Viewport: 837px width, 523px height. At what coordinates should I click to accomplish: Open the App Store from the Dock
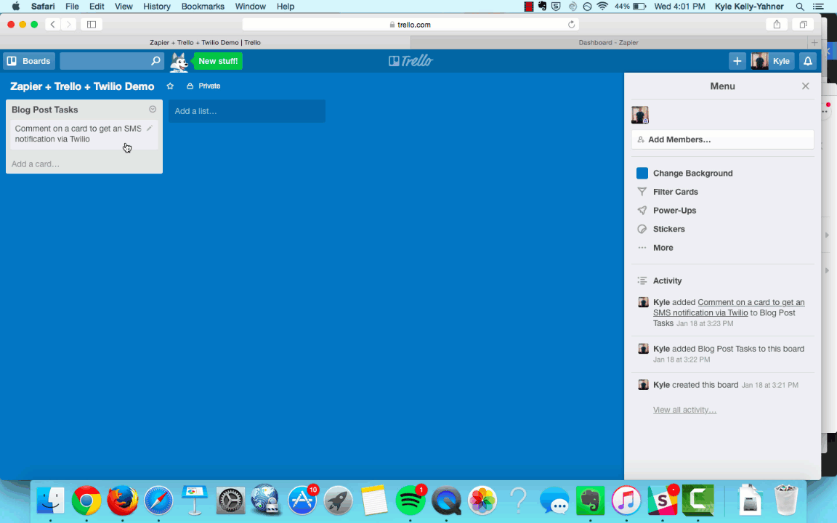[x=302, y=500]
